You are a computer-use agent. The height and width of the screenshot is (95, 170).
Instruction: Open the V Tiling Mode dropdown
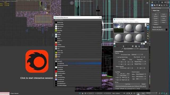click(x=140, y=64)
